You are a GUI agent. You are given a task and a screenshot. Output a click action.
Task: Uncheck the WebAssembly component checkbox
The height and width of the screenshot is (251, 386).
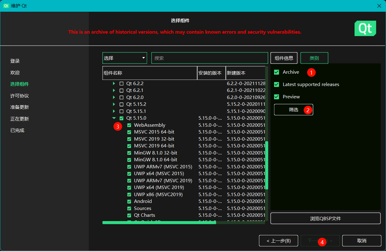pos(129,125)
